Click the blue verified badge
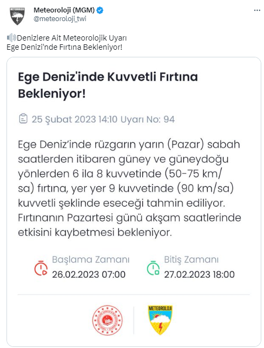The height and width of the screenshot is (348, 264). click(100, 10)
